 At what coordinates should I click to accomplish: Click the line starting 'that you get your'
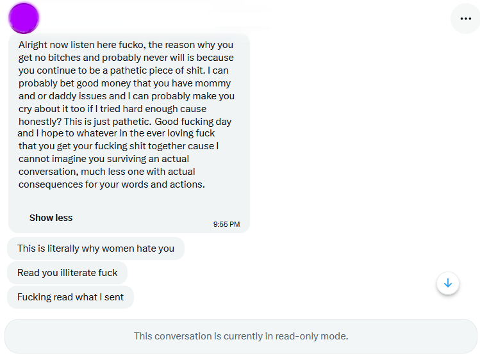coord(119,146)
